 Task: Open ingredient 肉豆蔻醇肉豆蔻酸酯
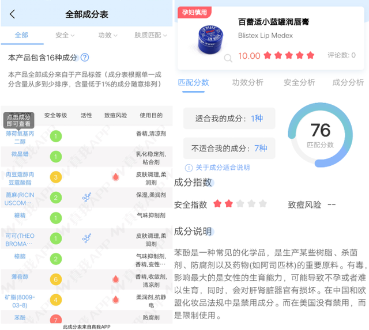(x=20, y=179)
